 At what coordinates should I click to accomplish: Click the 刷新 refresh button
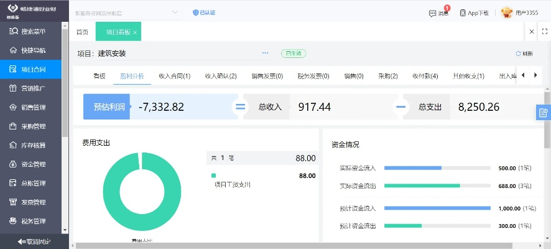524,54
